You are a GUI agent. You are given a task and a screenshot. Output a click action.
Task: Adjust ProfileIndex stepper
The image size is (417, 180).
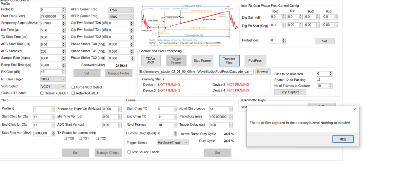(x=284, y=41)
